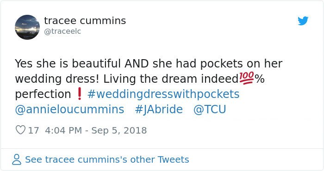
Task: Click the Twitter bird logo
Action: (303, 21)
